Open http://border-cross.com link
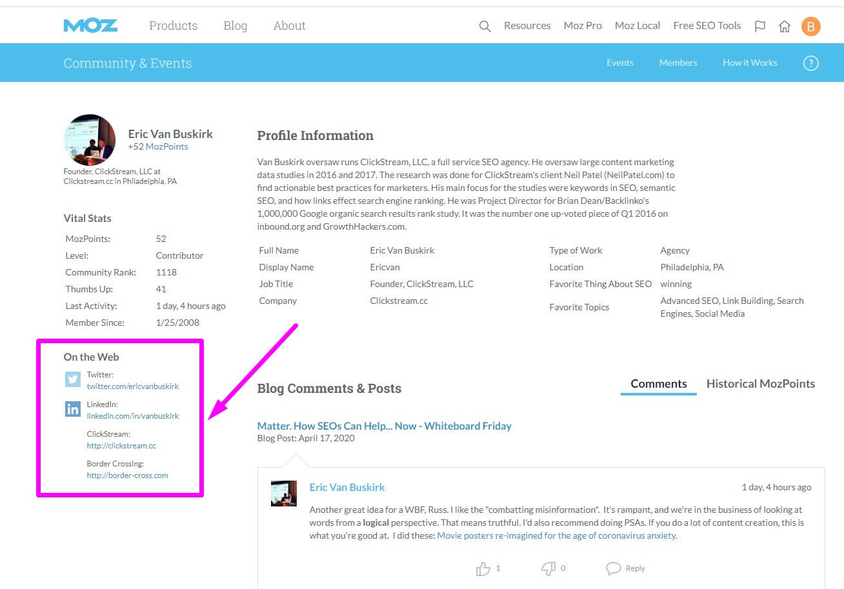This screenshot has height=589, width=844. coord(128,475)
